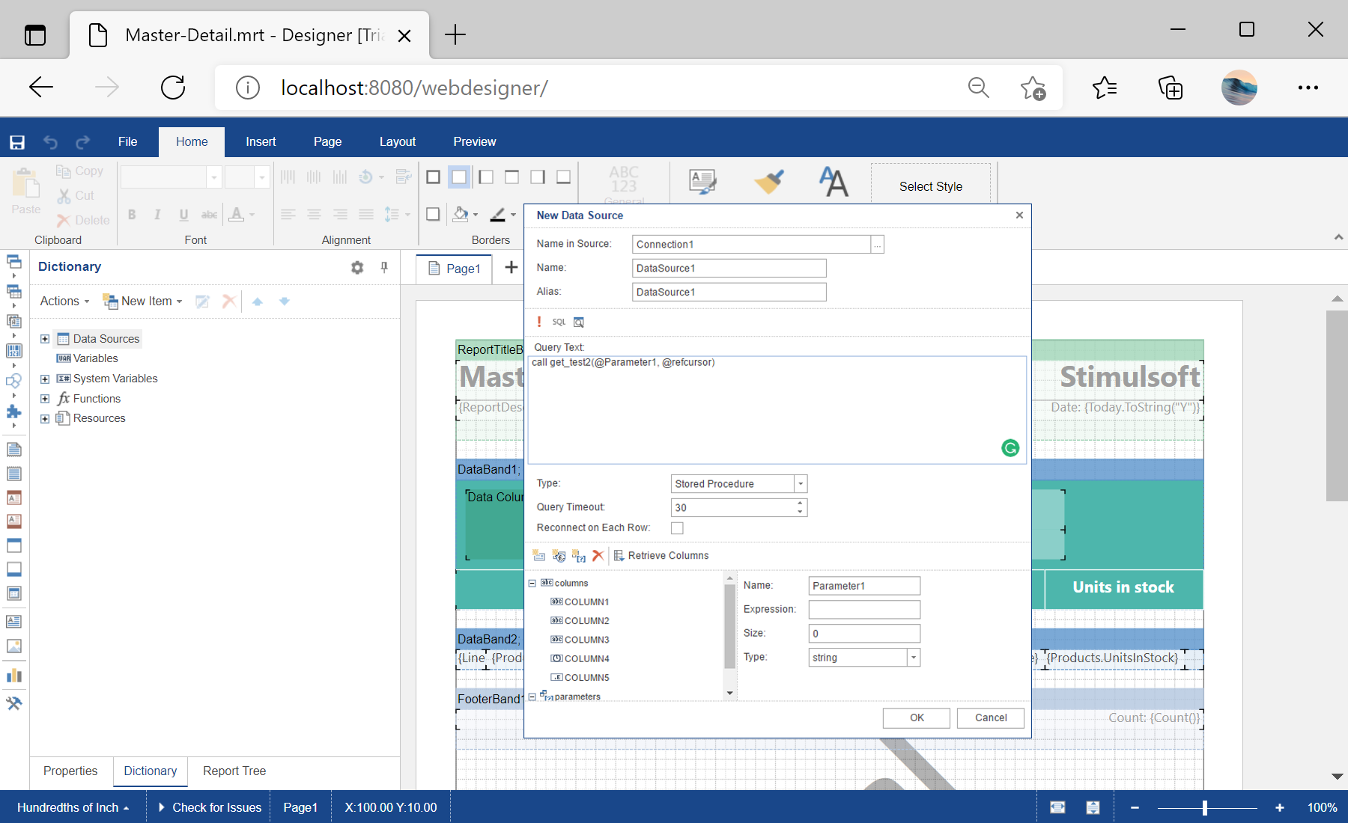Screen dimensions: 1348x823
Task: Pin the Dictionary panel
Action: [x=384, y=267]
